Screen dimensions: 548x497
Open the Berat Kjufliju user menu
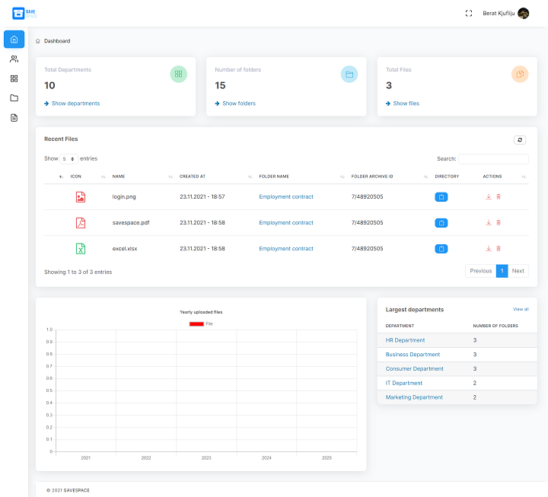[x=505, y=13]
